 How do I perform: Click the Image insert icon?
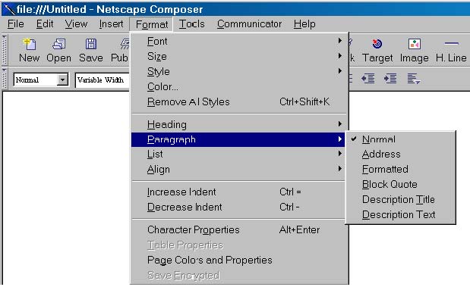tap(415, 44)
